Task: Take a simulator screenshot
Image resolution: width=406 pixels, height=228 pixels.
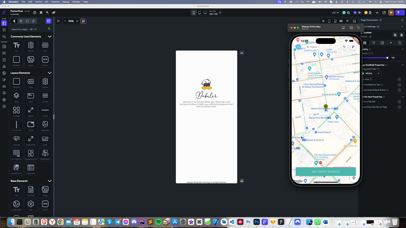Action: tap(351, 28)
